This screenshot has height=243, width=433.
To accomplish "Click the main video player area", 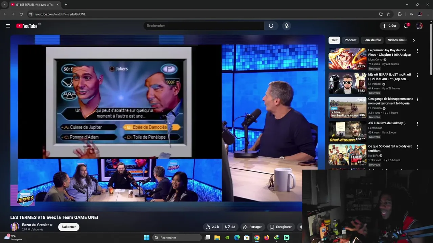I will coord(167,123).
